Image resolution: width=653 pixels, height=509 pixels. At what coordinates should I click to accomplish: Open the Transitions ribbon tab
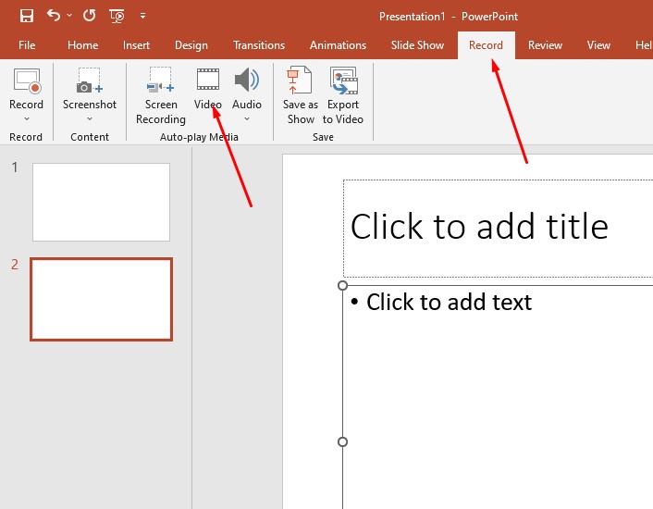259,45
